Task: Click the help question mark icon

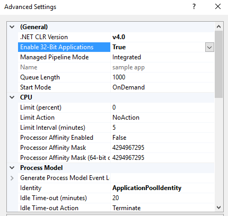Action: pyautogui.click(x=194, y=7)
